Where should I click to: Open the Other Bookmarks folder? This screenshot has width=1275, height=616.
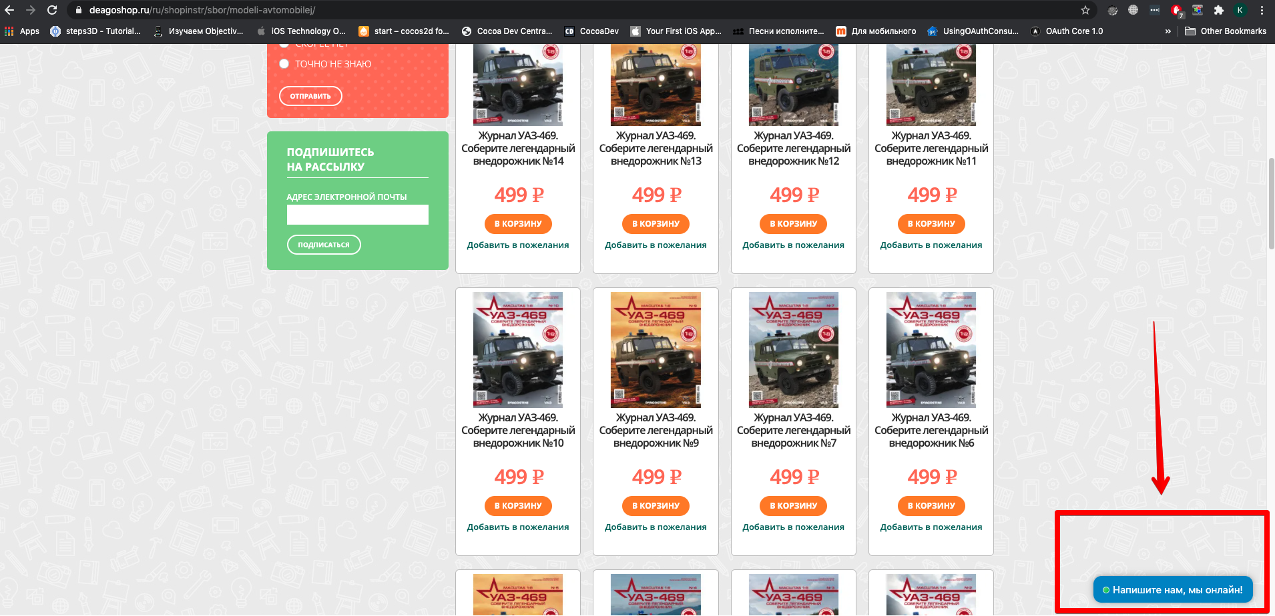click(x=1226, y=31)
